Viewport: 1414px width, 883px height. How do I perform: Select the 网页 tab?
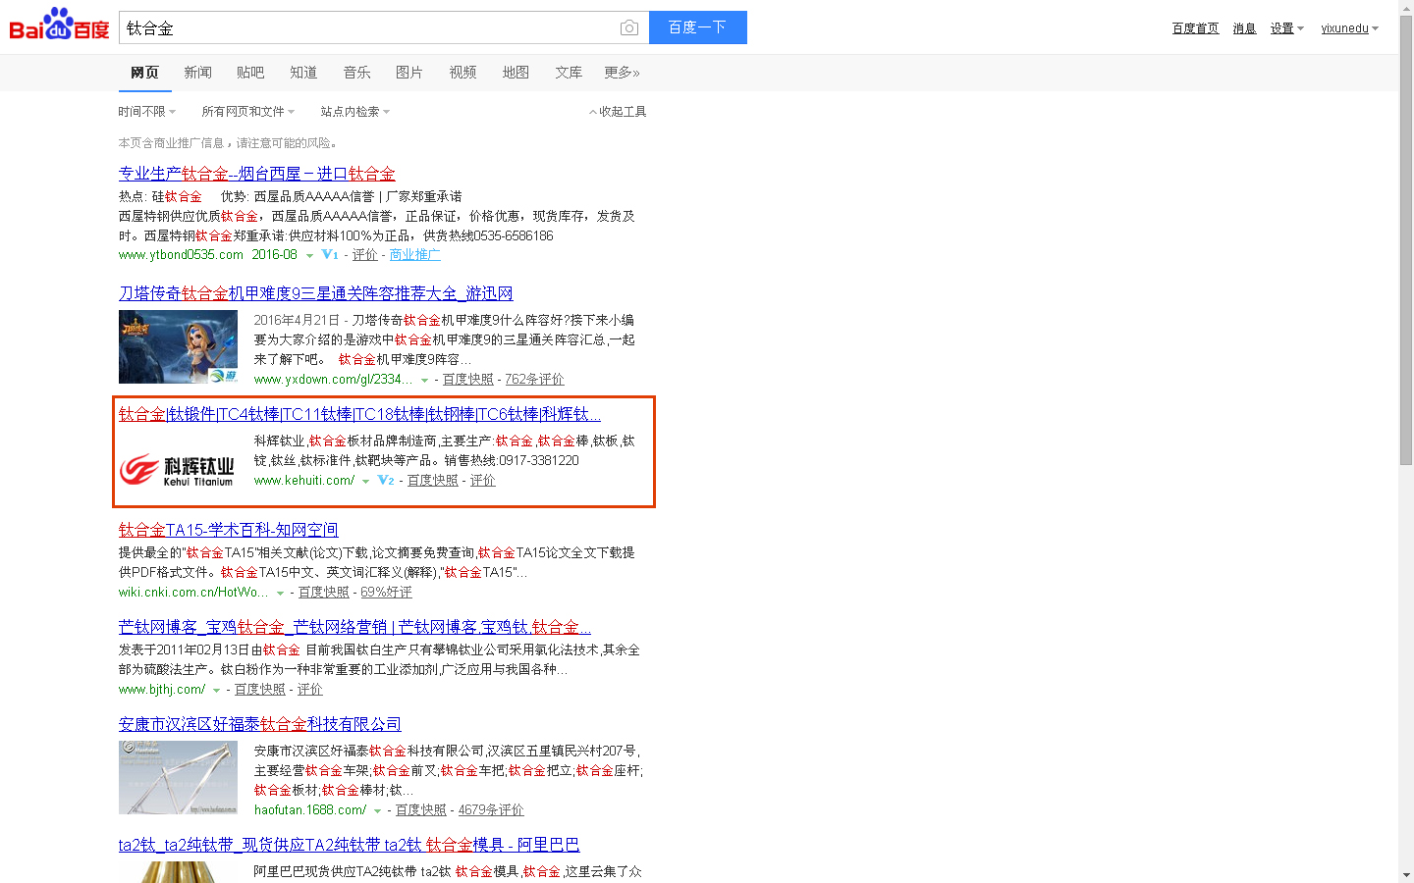coord(144,73)
